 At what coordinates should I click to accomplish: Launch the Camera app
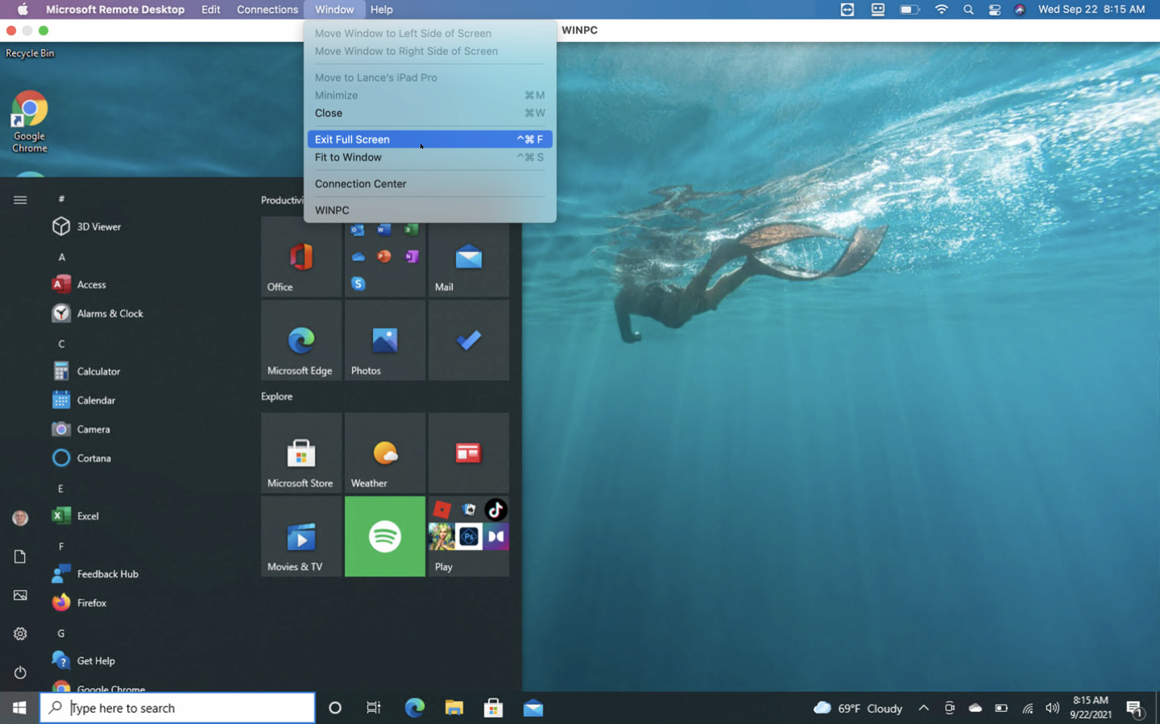[81, 429]
